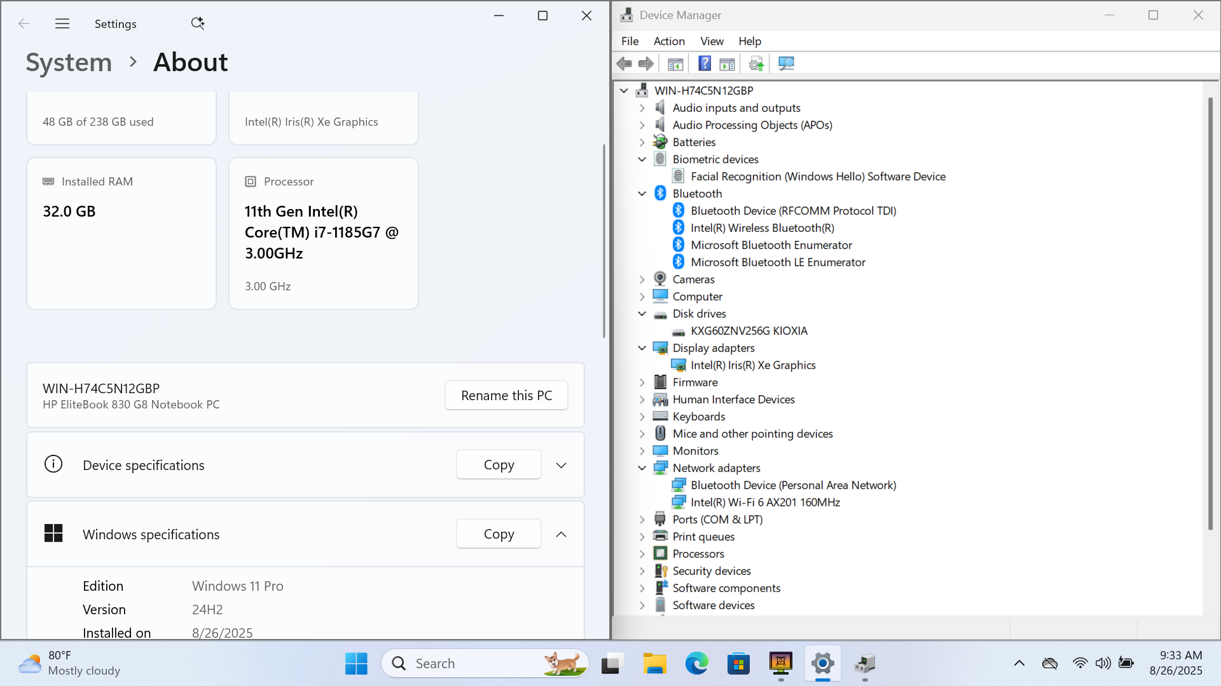The height and width of the screenshot is (686, 1221).
Task: Select Bluetooth Device (RFCOMM Protocol TDI)
Action: 793,210
